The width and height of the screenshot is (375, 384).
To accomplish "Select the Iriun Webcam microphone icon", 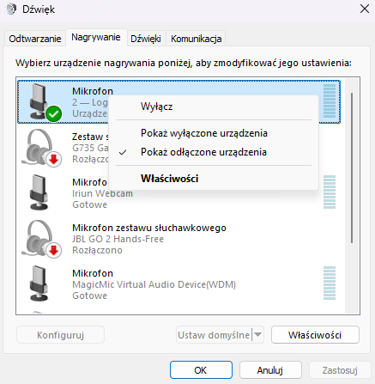I will point(39,192).
